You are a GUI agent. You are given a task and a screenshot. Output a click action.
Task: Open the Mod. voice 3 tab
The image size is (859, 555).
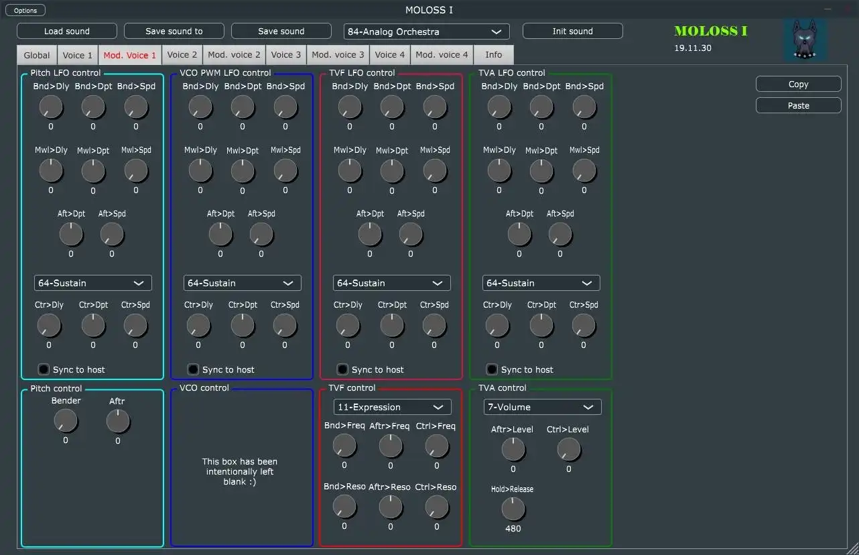tap(338, 55)
